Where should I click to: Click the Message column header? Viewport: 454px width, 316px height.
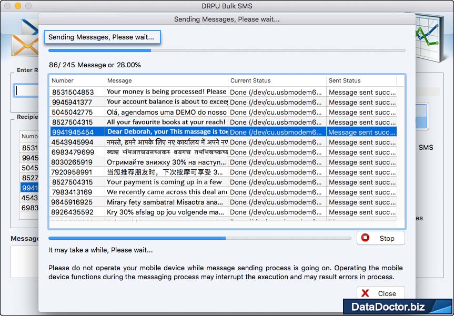pos(166,80)
